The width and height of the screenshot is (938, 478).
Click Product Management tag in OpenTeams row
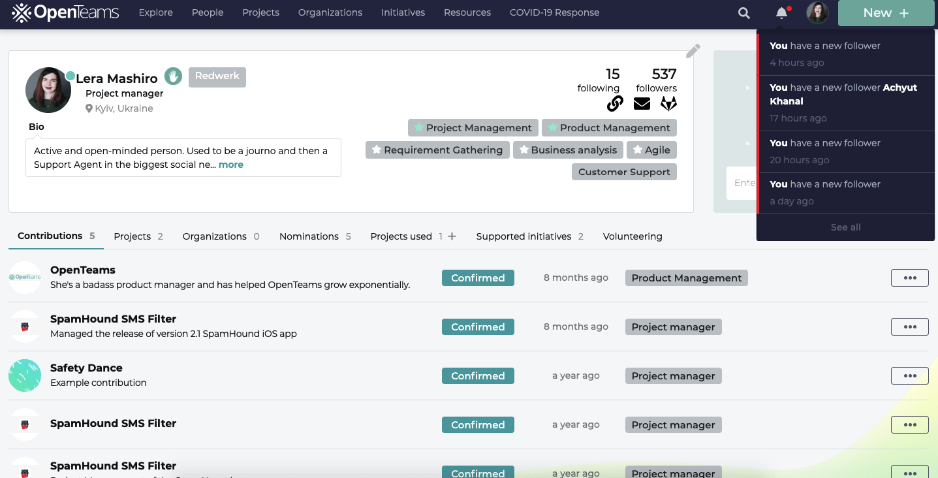tap(686, 278)
